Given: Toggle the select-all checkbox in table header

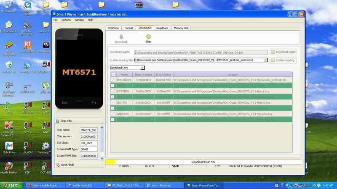Looking at the screenshot, I should pyautogui.click(x=113, y=75).
